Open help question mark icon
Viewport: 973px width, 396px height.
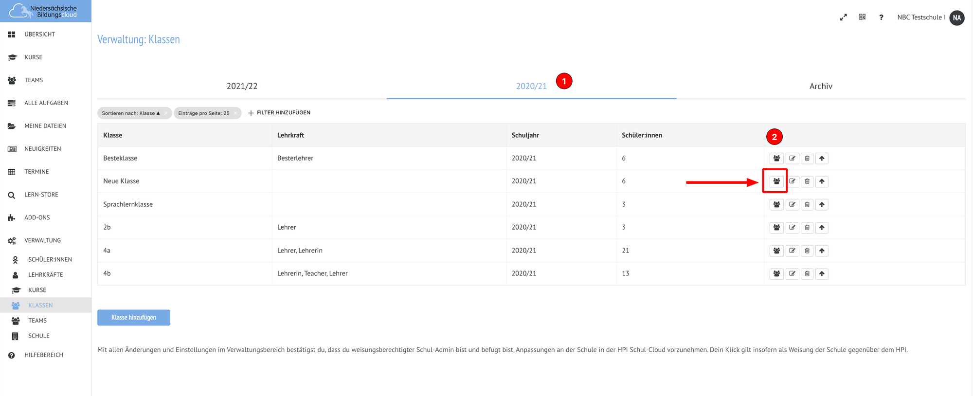click(881, 18)
